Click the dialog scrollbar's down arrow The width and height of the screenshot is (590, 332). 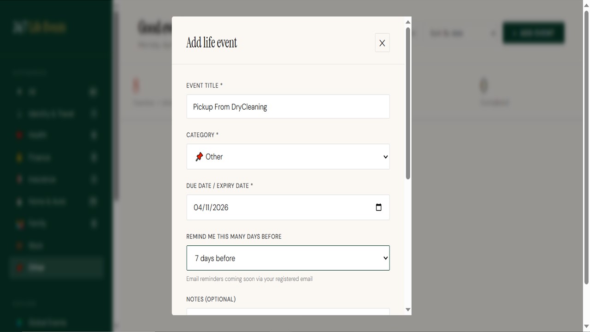(407, 310)
